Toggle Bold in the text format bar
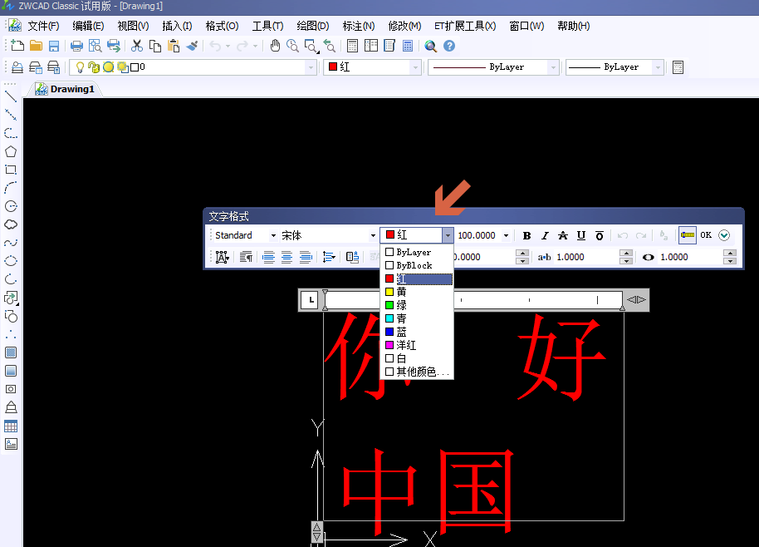The height and width of the screenshot is (547, 759). pyautogui.click(x=526, y=234)
